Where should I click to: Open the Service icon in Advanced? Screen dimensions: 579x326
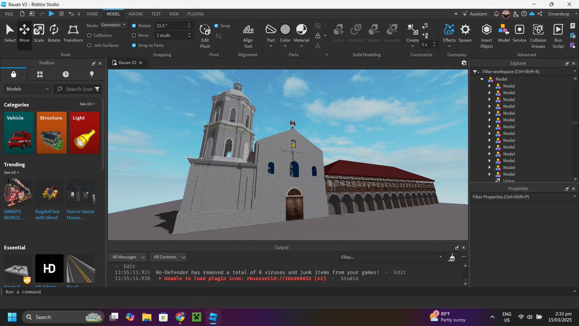coord(519,33)
